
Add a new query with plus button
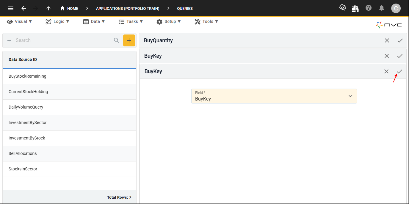[129, 40]
